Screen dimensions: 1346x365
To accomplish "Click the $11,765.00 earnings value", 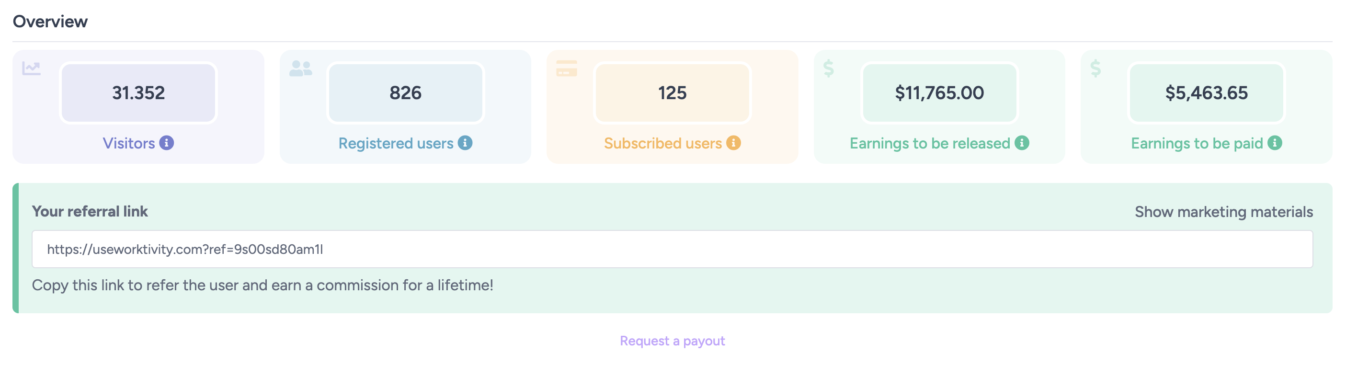I will pyautogui.click(x=939, y=92).
